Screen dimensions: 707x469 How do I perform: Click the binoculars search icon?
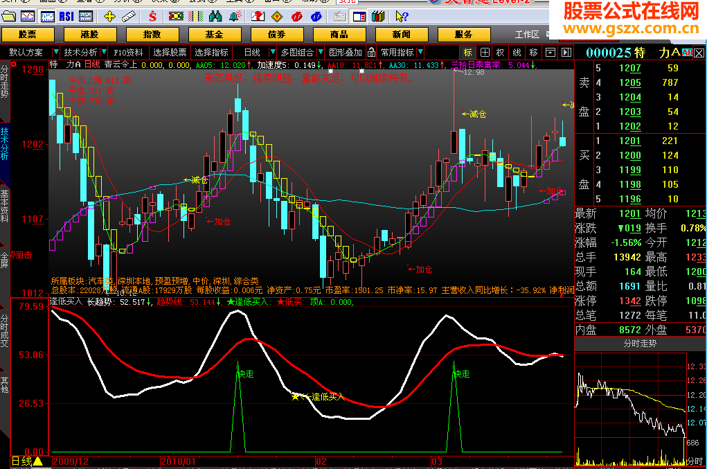tap(215, 17)
